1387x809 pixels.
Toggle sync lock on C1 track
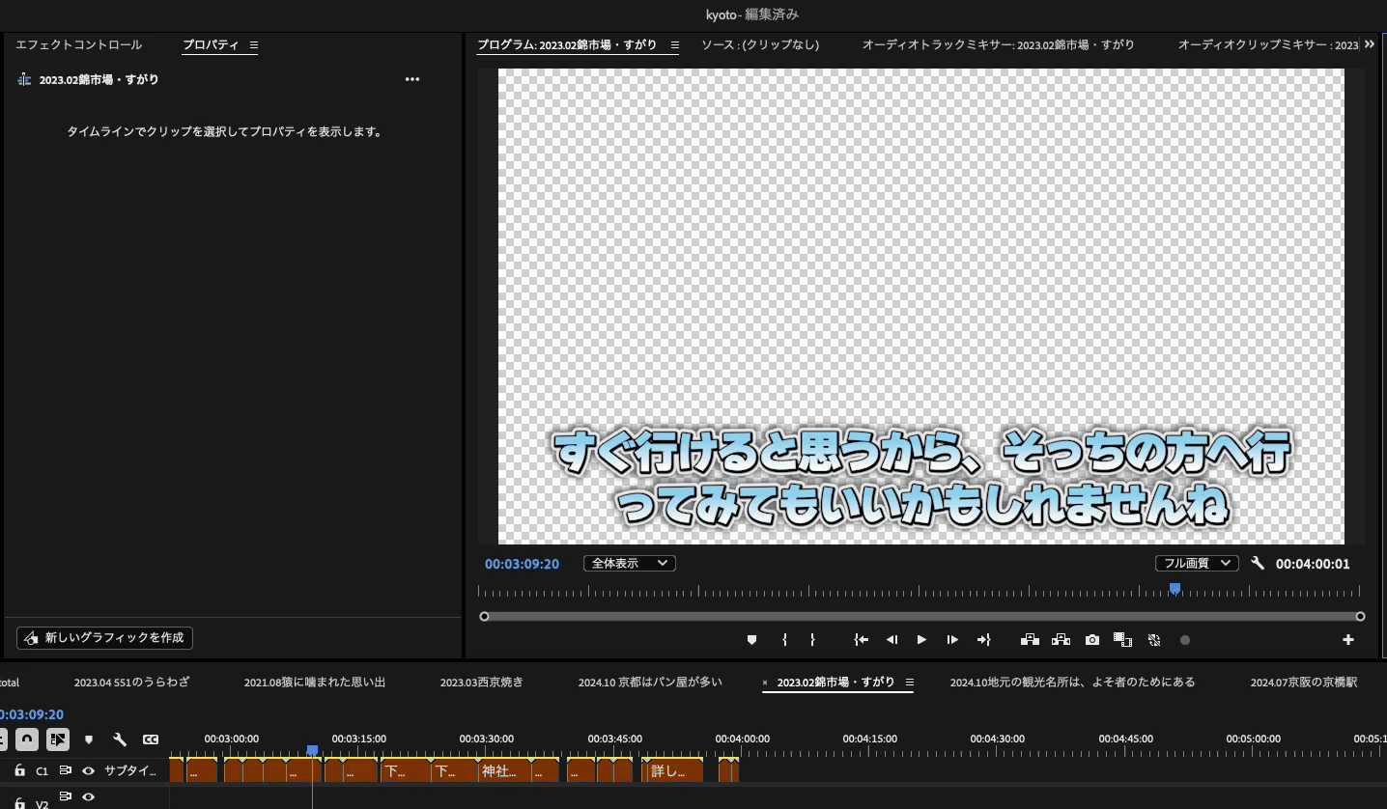66,770
